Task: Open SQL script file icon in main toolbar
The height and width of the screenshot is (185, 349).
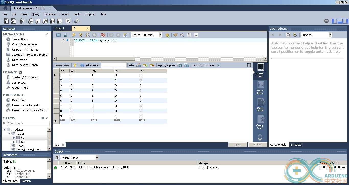Action: pos(13,21)
